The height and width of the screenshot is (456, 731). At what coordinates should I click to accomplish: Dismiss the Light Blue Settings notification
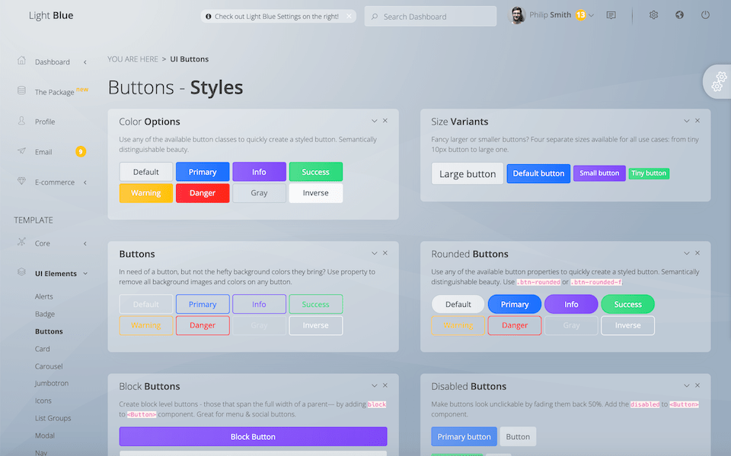click(x=349, y=16)
